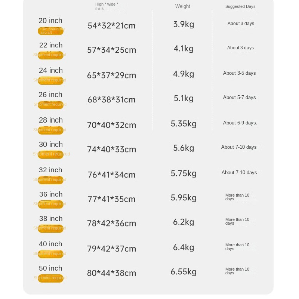Image resolution: width=299 pixels, height=299 pixels.
Task: Select the 24 inch size label
Action: [51, 70]
